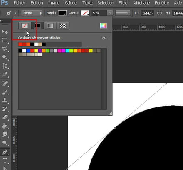Click the Photoshop Ps logo
The width and height of the screenshot is (183, 170).
pos(4,3)
